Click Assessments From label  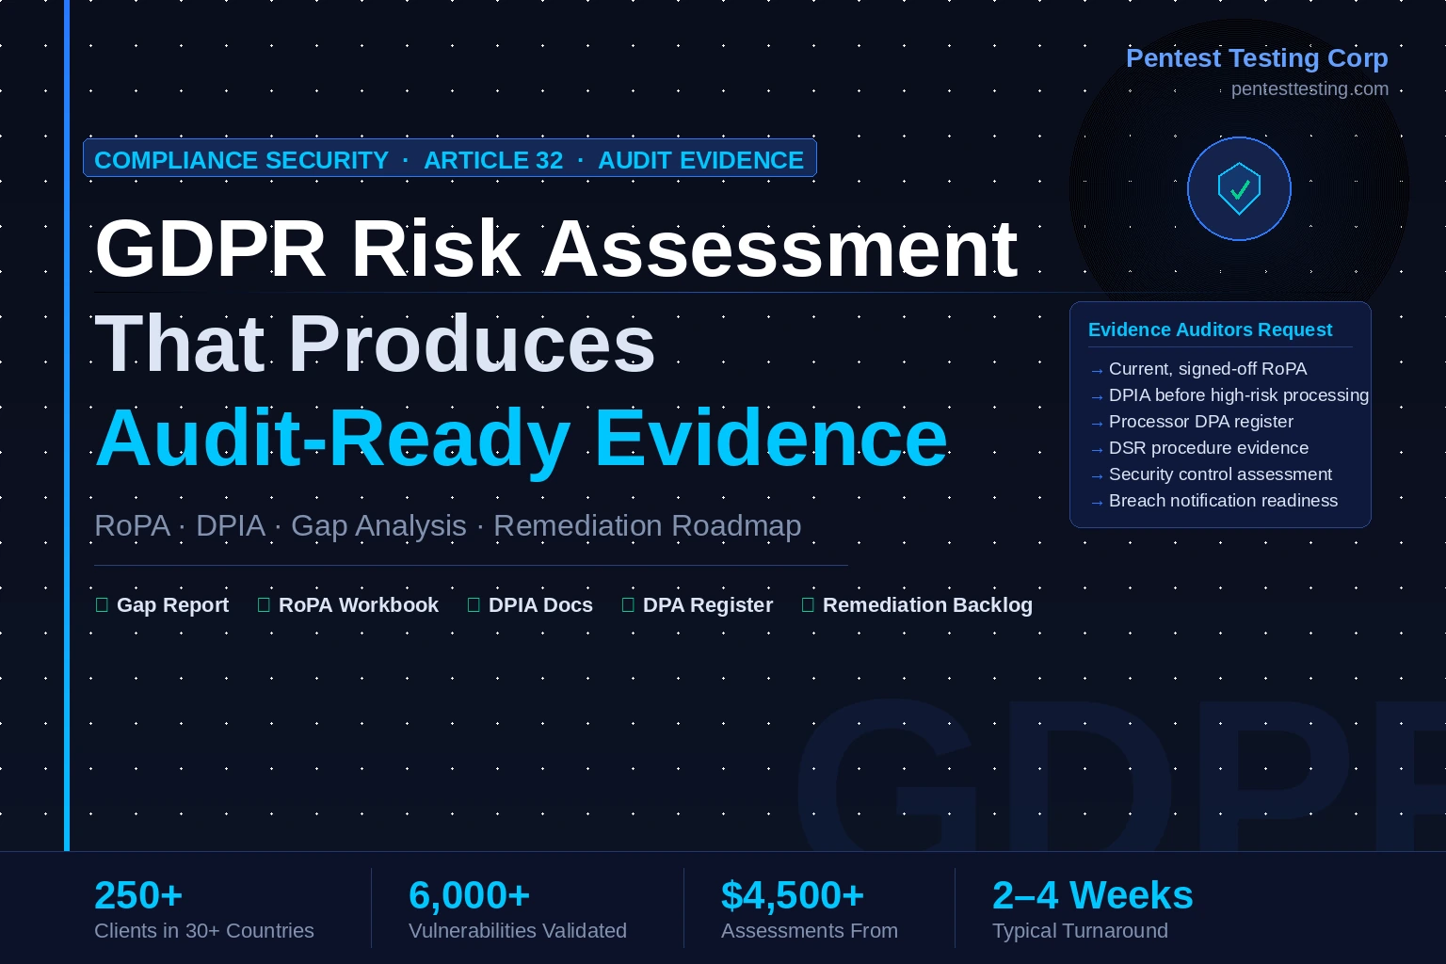click(x=810, y=931)
